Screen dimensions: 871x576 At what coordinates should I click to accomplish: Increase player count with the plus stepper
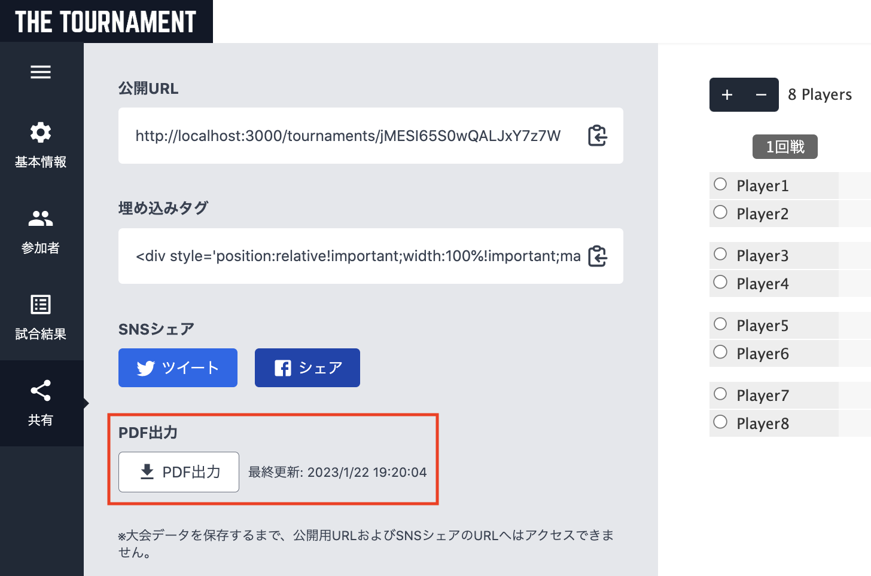point(727,94)
